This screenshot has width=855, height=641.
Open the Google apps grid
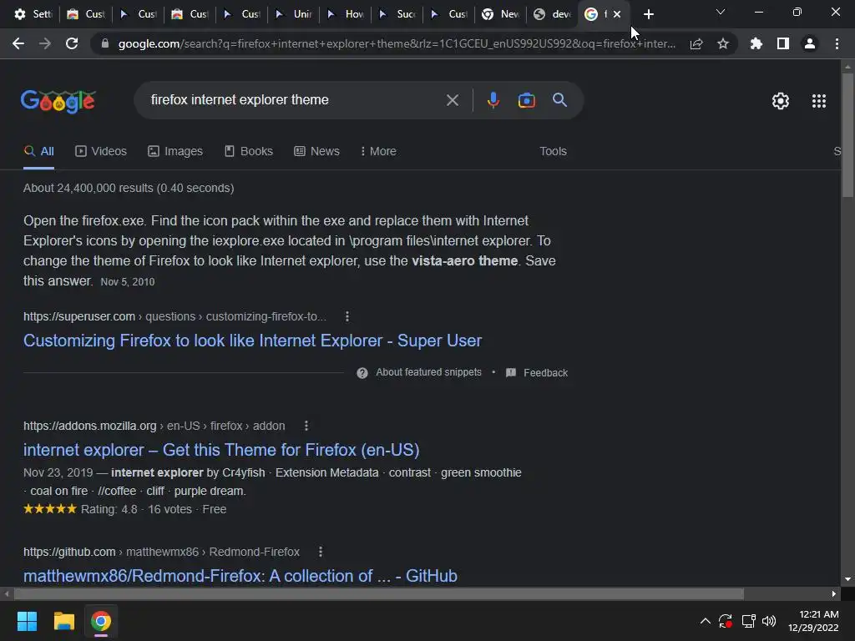819,101
